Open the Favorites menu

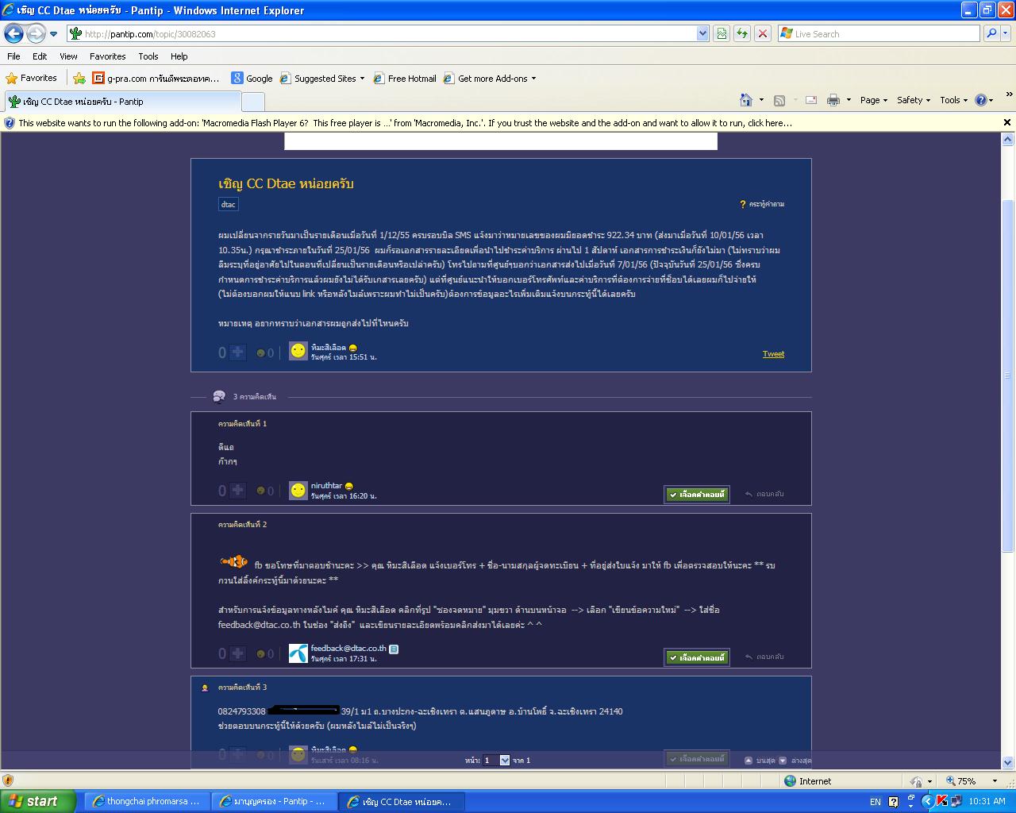(107, 56)
